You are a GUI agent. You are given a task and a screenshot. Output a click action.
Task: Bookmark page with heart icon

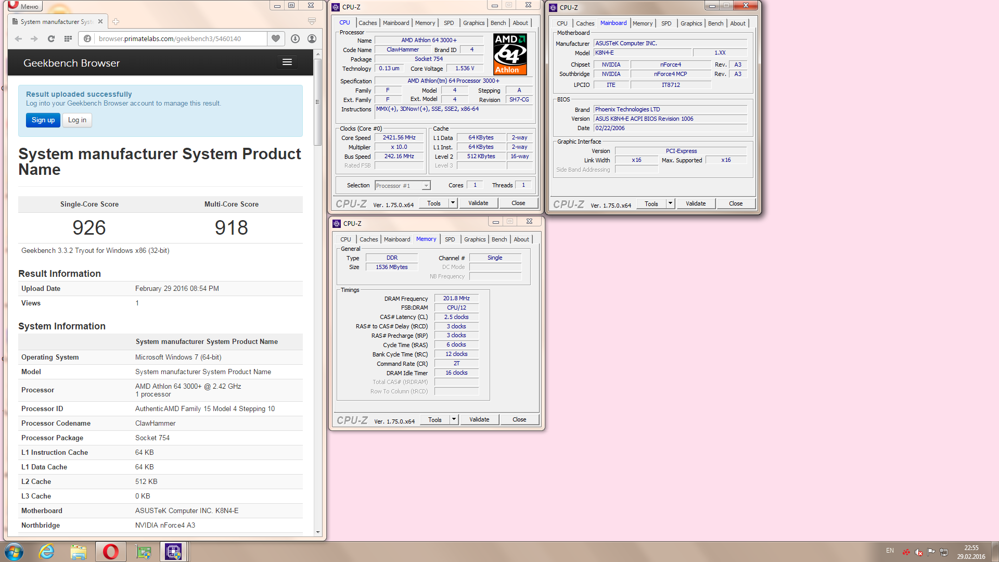[276, 39]
